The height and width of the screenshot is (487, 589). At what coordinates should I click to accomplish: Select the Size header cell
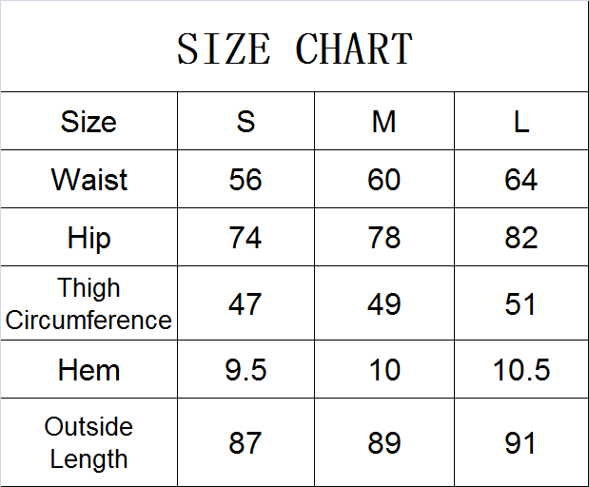(x=88, y=122)
